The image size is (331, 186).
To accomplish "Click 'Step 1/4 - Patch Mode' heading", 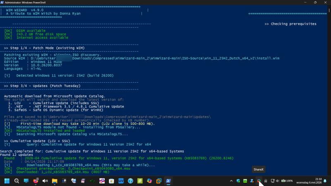I will click(44, 48).
